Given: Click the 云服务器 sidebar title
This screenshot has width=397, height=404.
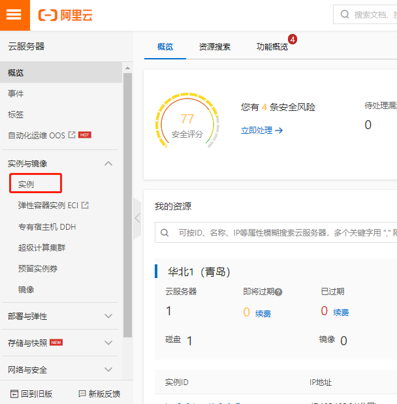Looking at the screenshot, I should point(26,46).
